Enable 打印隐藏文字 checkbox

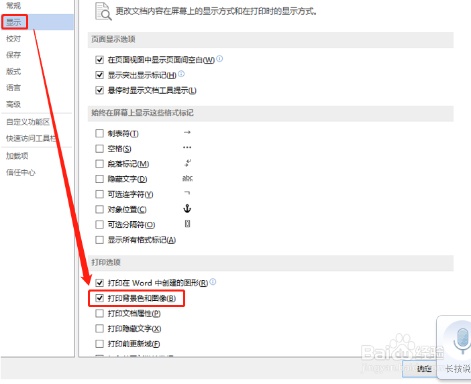(99, 329)
